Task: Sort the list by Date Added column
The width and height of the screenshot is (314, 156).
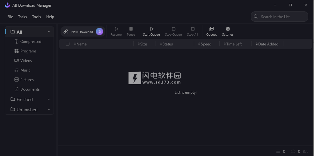Action: click(267, 44)
